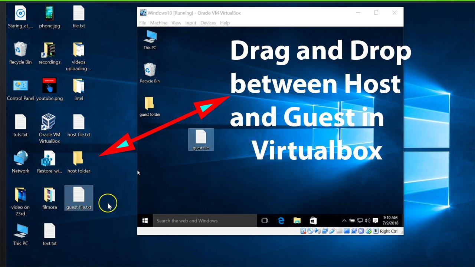
Task: Select the Control Panel desktop icon
Action: 20,90
